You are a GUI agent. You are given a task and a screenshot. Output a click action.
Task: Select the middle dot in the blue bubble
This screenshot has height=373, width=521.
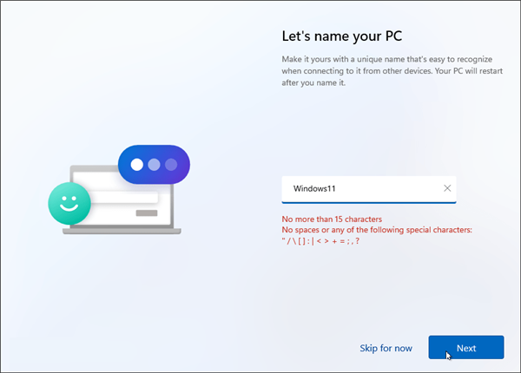tap(154, 165)
